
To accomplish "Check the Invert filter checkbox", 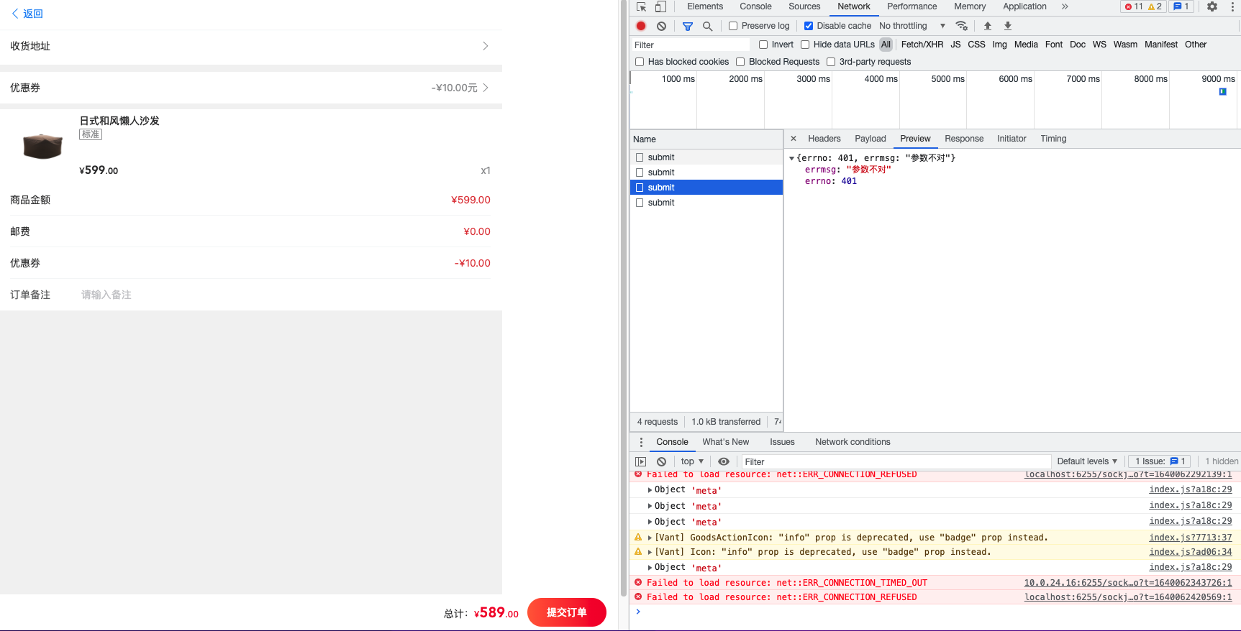I will [x=763, y=45].
